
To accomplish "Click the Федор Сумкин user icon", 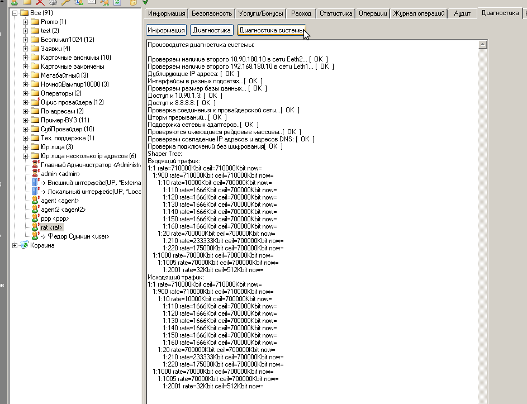I will [x=35, y=236].
